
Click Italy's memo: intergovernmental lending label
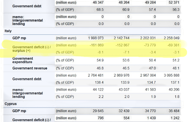click(28, 93)
